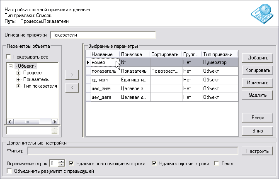Click the Целевое з... binding cell
The image size is (279, 179).
pyautogui.click(x=135, y=88)
